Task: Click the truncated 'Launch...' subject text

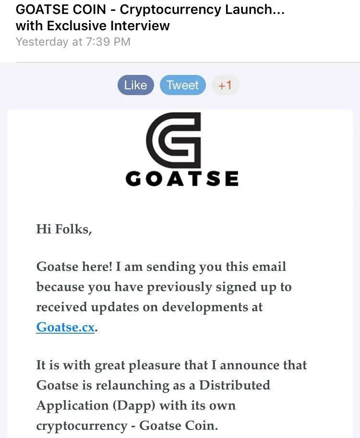Action: [254, 10]
